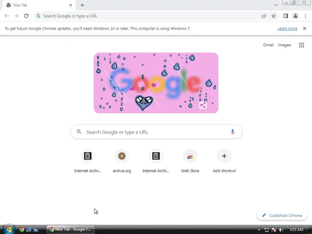
Task: Open the Internet Archive shortcut beside Web Store
Action: point(156,161)
